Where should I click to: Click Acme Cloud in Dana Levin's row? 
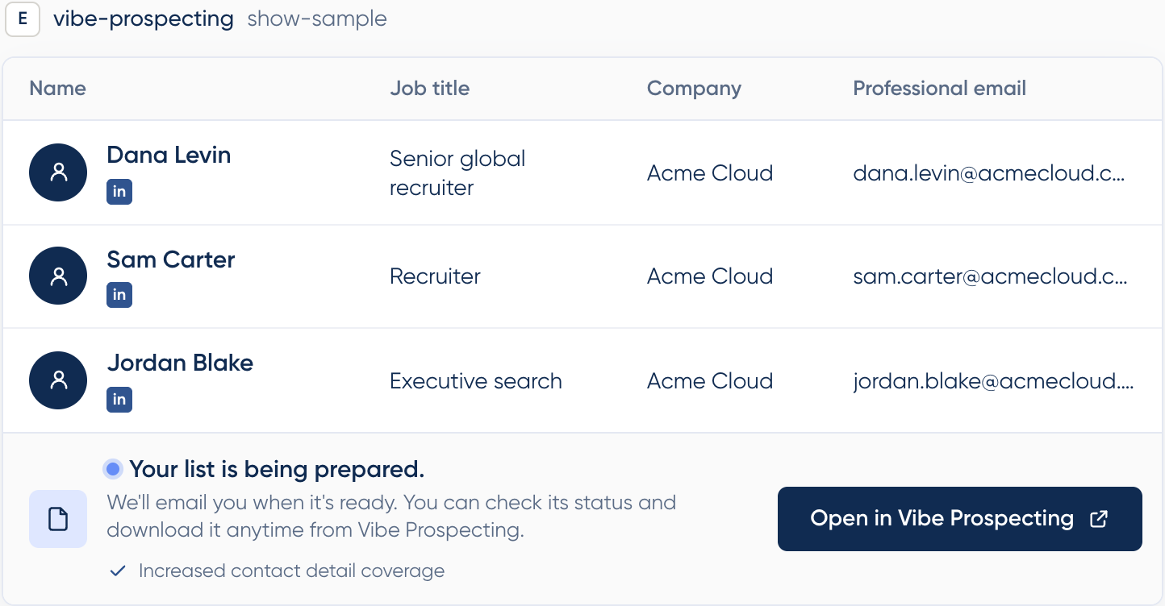pos(710,173)
